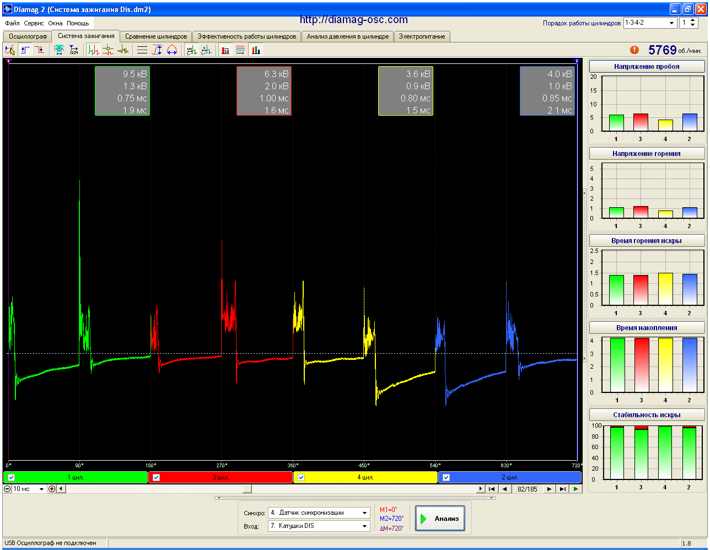Click the horizontal span arc icon
The height and width of the screenshot is (550, 710).
coord(171,50)
